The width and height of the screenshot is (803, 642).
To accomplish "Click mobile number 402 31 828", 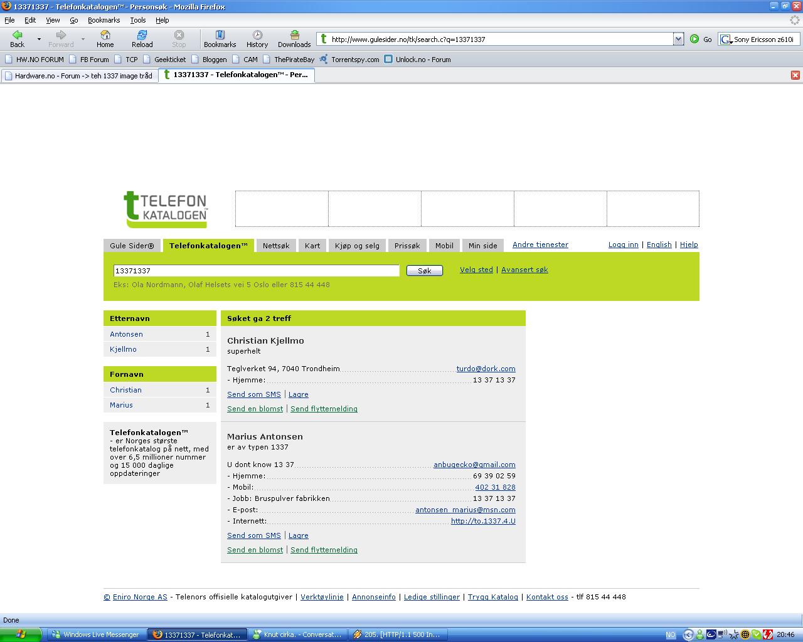I will click(495, 487).
